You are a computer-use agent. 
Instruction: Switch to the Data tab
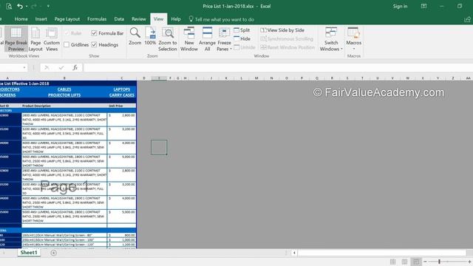coord(119,19)
